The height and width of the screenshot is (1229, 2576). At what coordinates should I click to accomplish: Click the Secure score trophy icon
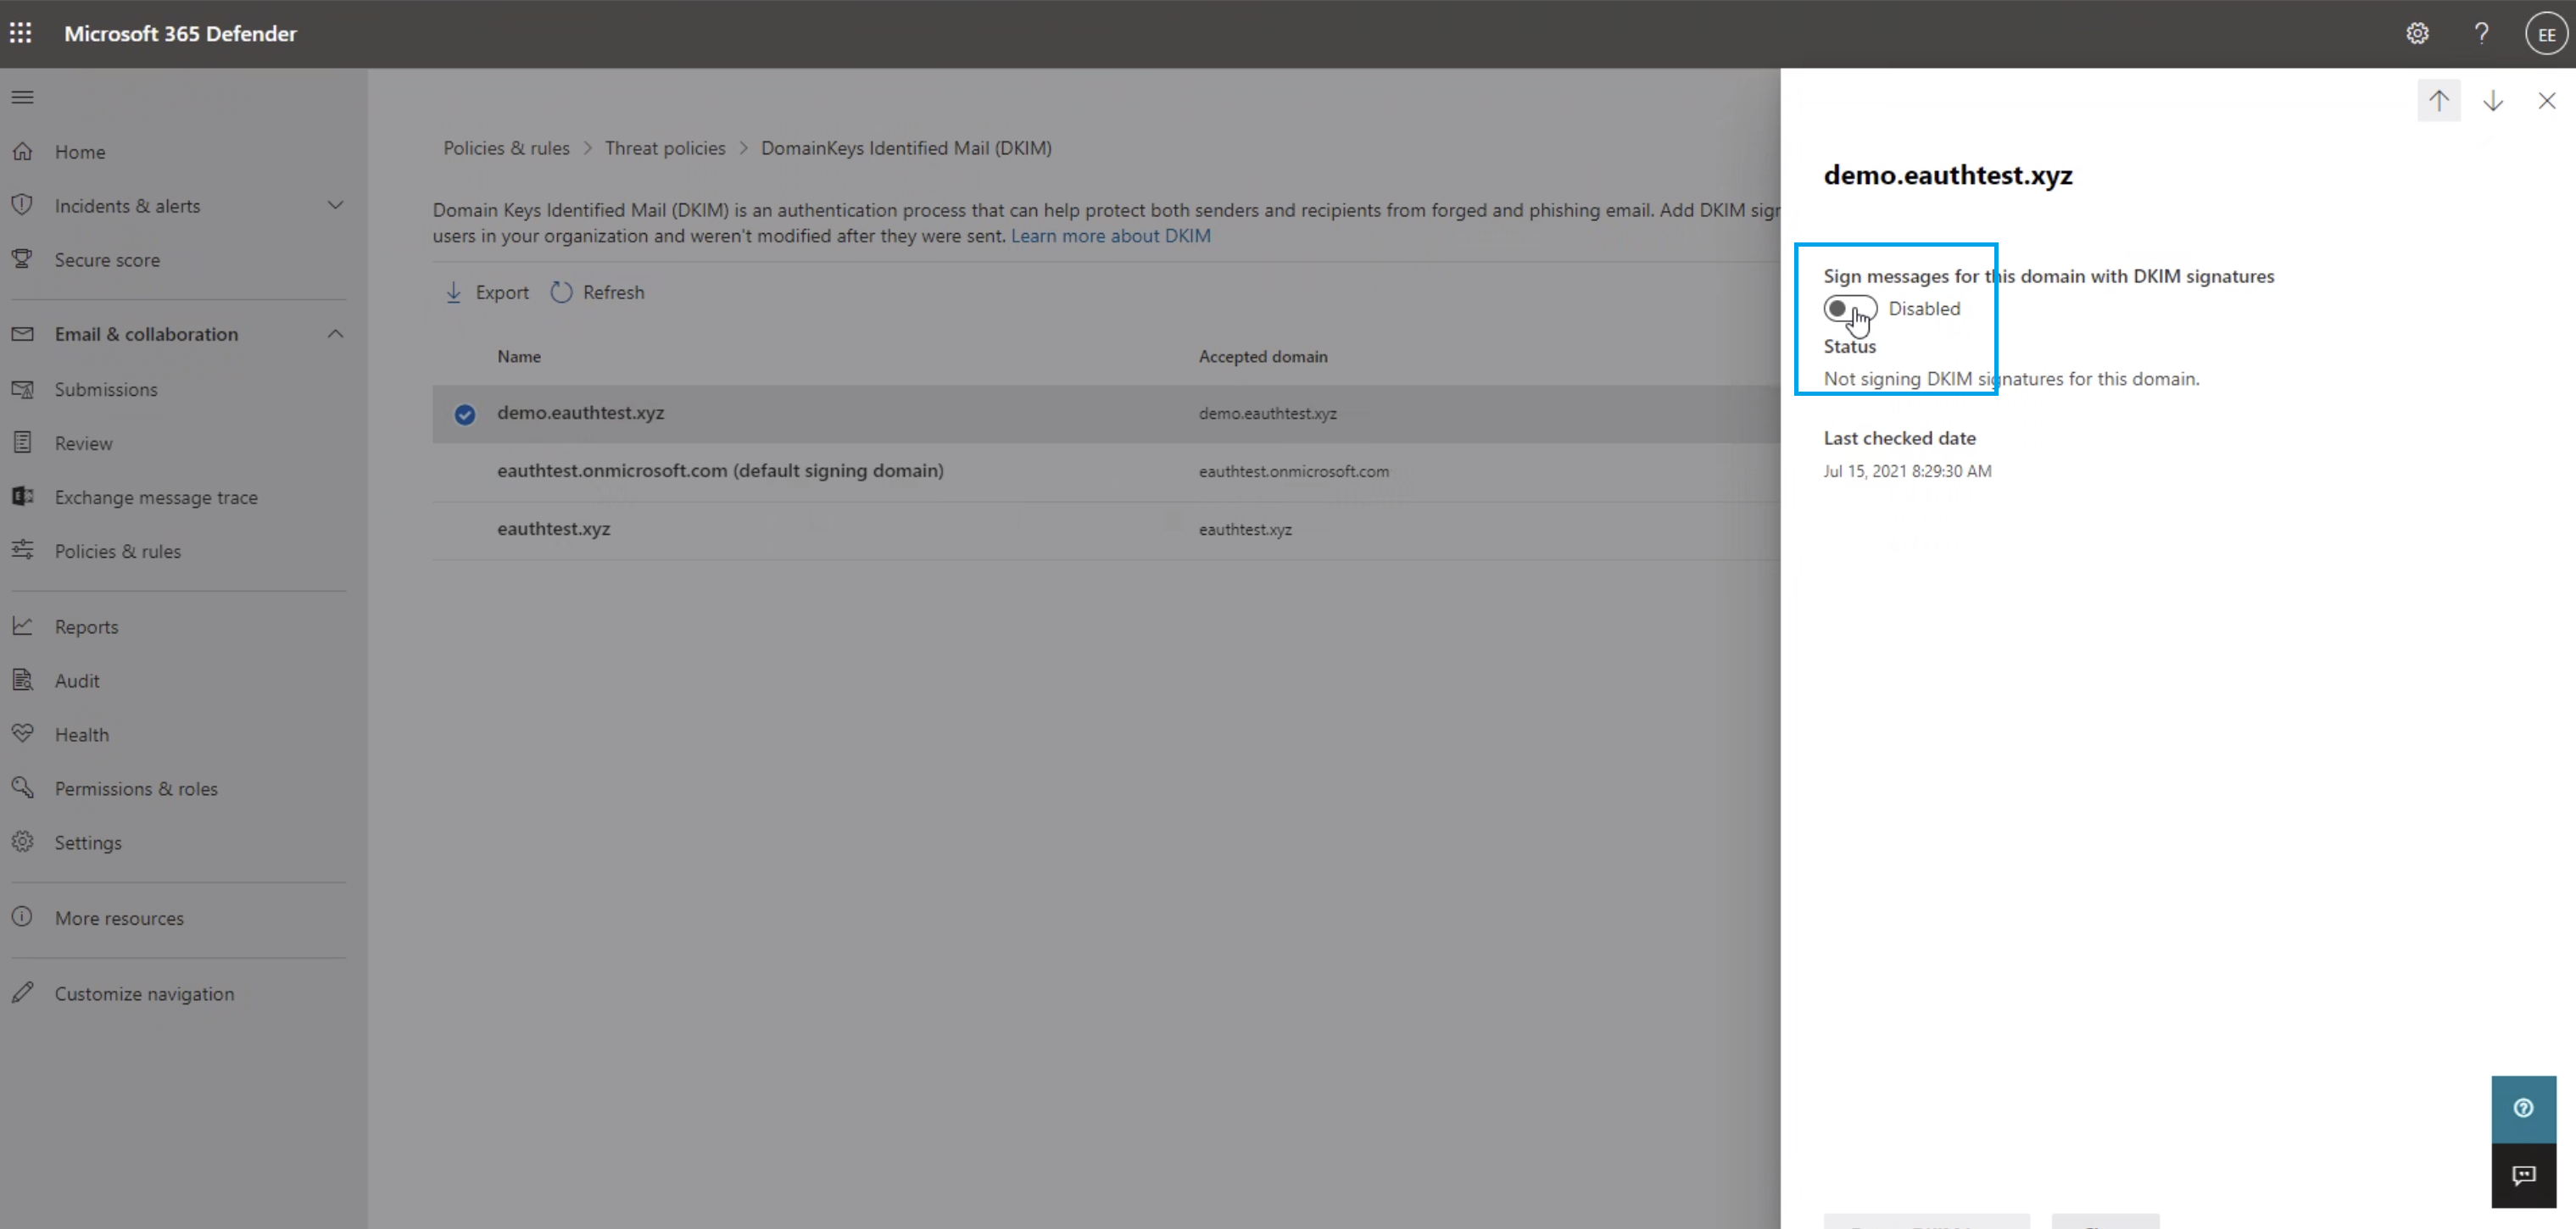point(22,259)
